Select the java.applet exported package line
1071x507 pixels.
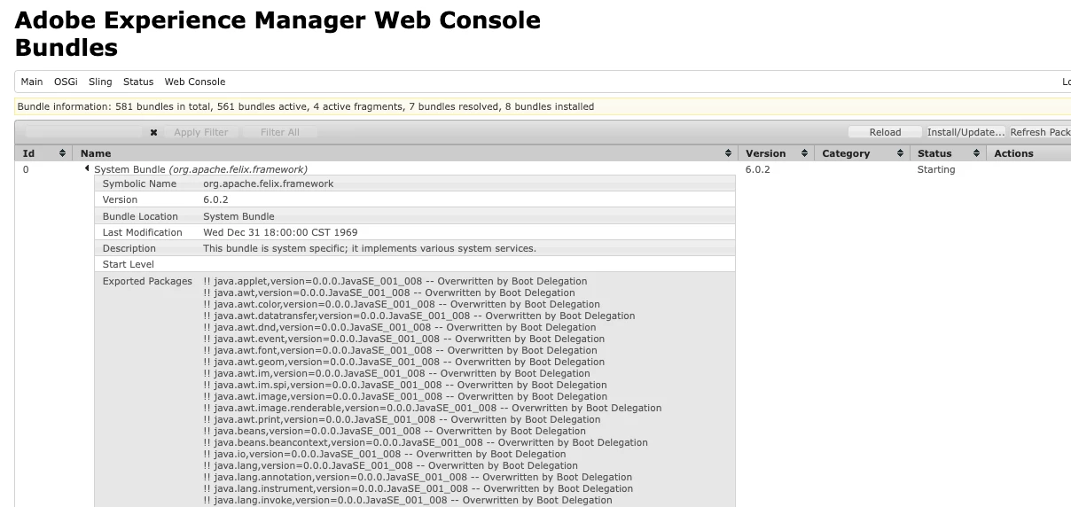(395, 281)
